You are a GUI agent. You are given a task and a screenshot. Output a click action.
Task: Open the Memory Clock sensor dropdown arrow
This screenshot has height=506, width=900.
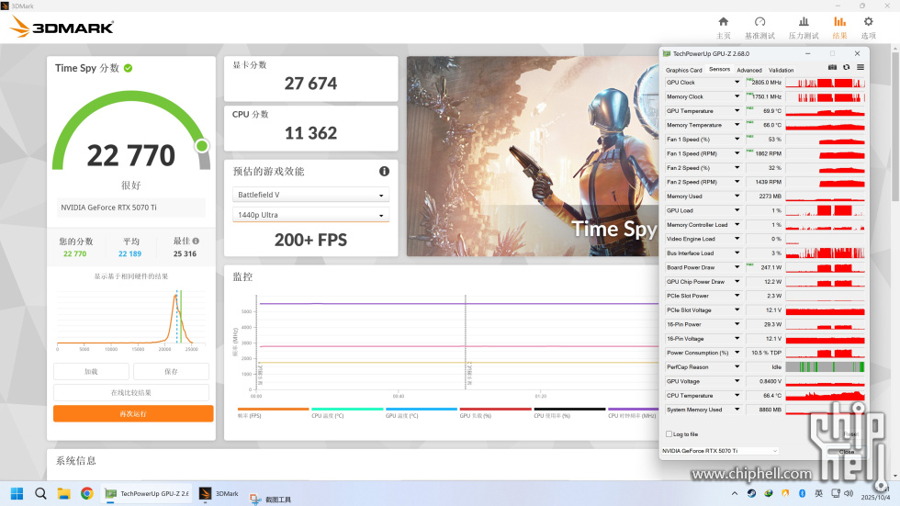pyautogui.click(x=737, y=96)
